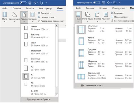Image resolution: width=134 pixels, height=103 pixels.
Task: Click scroll down arrow in paper size list
Action: [x=57, y=95]
